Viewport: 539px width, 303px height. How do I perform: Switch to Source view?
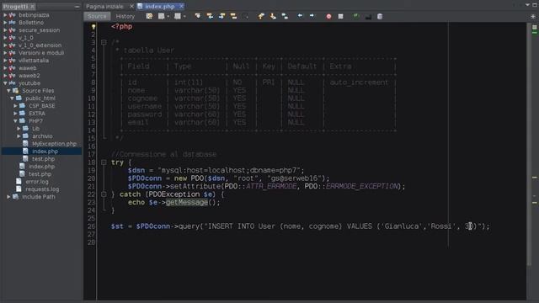point(97,16)
